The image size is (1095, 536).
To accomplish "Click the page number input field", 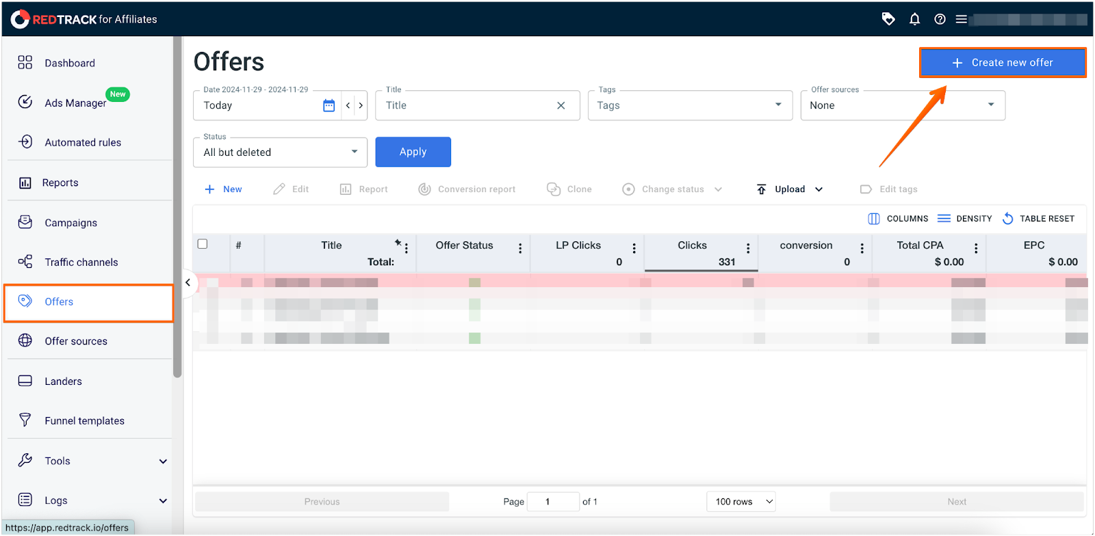I will tap(553, 502).
